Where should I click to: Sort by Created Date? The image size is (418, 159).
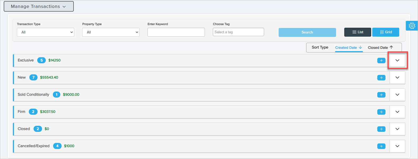(x=348, y=48)
